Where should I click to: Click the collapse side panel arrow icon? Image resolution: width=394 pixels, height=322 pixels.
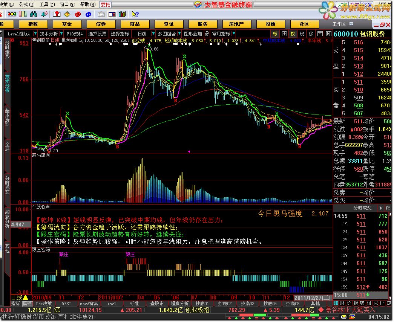click(329, 34)
